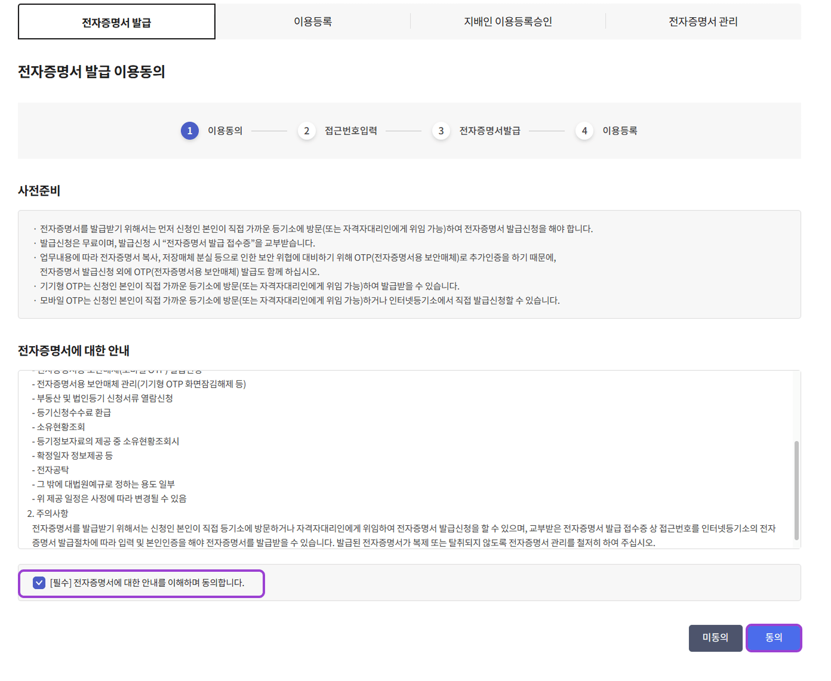Click the 접근번호입력 step label
831x681 pixels.
(x=351, y=131)
